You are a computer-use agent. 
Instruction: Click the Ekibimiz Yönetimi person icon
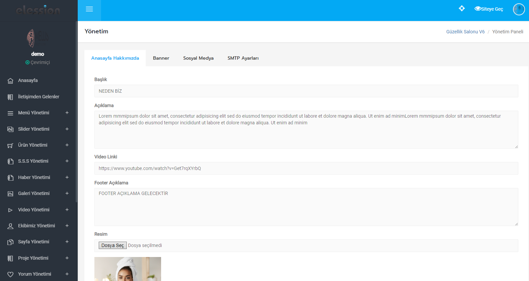pyautogui.click(x=10, y=226)
